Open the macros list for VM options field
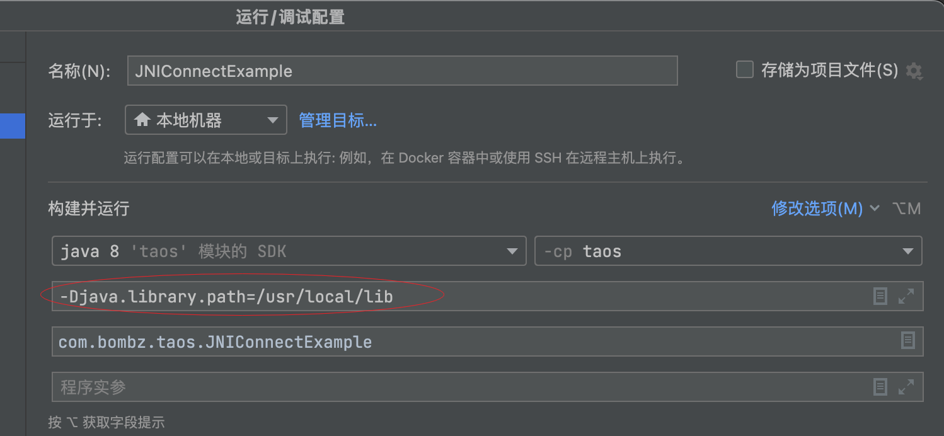 pyautogui.click(x=880, y=296)
